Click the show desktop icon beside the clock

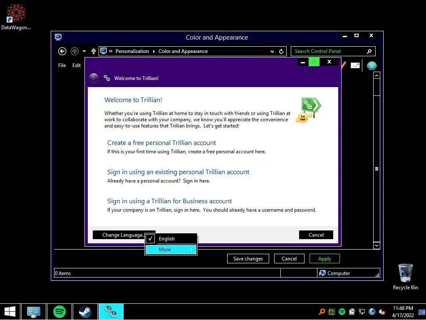[422, 312]
